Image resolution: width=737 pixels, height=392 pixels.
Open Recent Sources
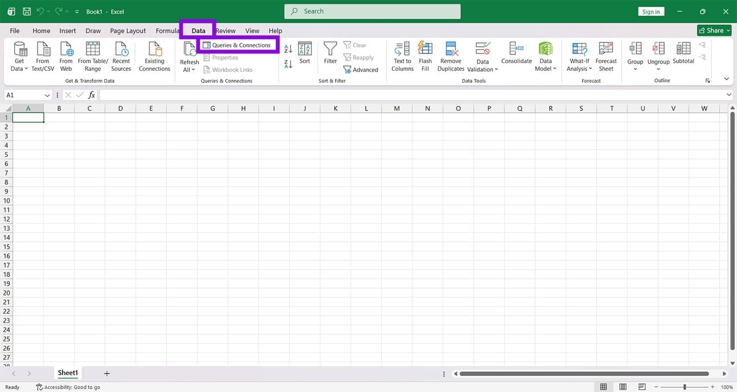tap(121, 57)
